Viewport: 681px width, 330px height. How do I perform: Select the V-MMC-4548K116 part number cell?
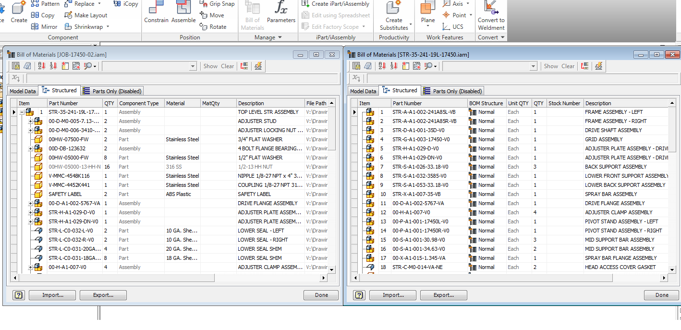coord(74,176)
